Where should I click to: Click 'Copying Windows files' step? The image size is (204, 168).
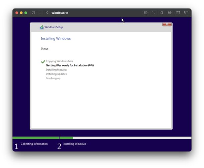[59, 61]
